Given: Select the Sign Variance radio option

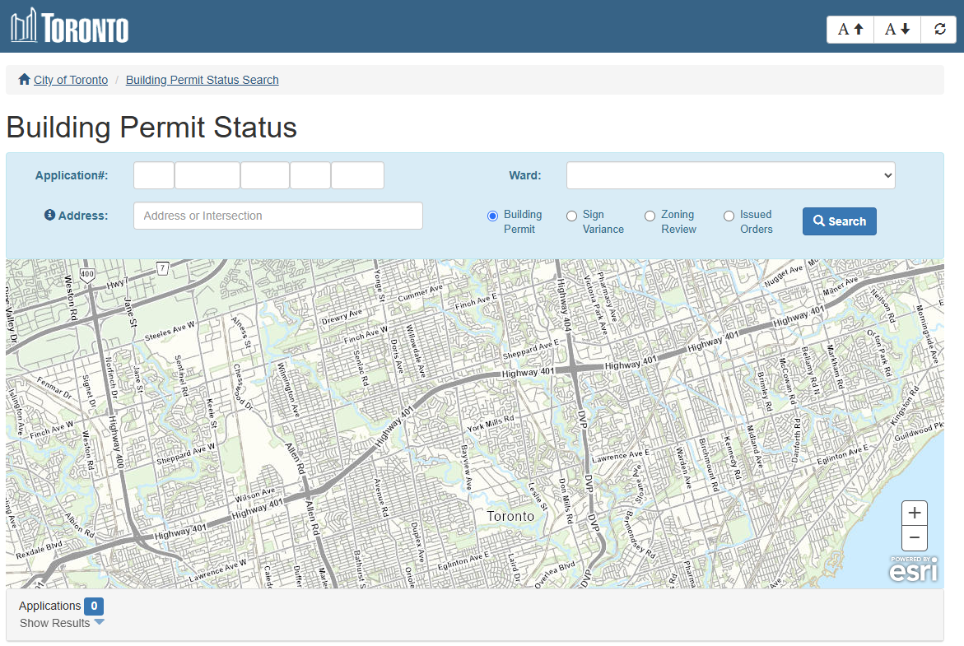Looking at the screenshot, I should coord(571,216).
